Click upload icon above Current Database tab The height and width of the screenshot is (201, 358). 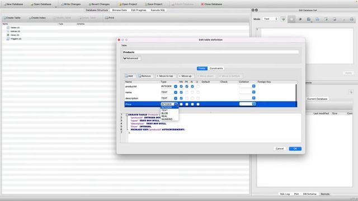pos(351,92)
